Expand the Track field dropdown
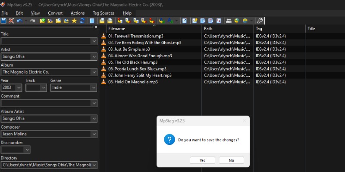This screenshot has width=345, height=172. point(44,88)
